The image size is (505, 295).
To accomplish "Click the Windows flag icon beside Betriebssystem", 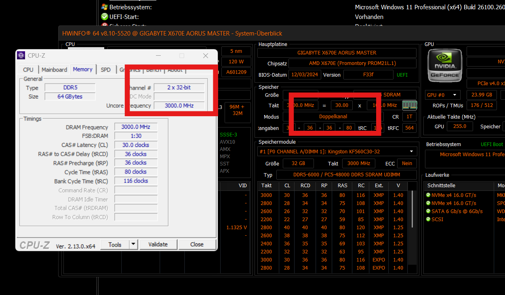I will point(105,7).
